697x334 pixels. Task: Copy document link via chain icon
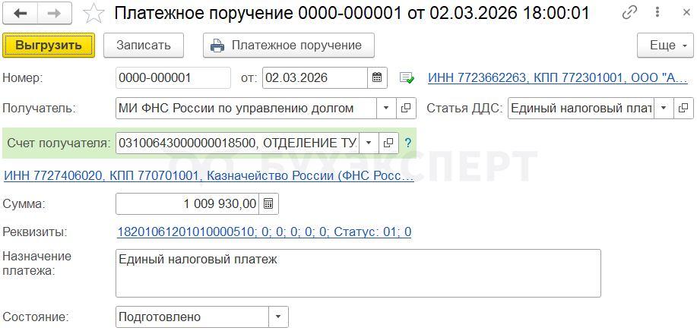pyautogui.click(x=630, y=13)
